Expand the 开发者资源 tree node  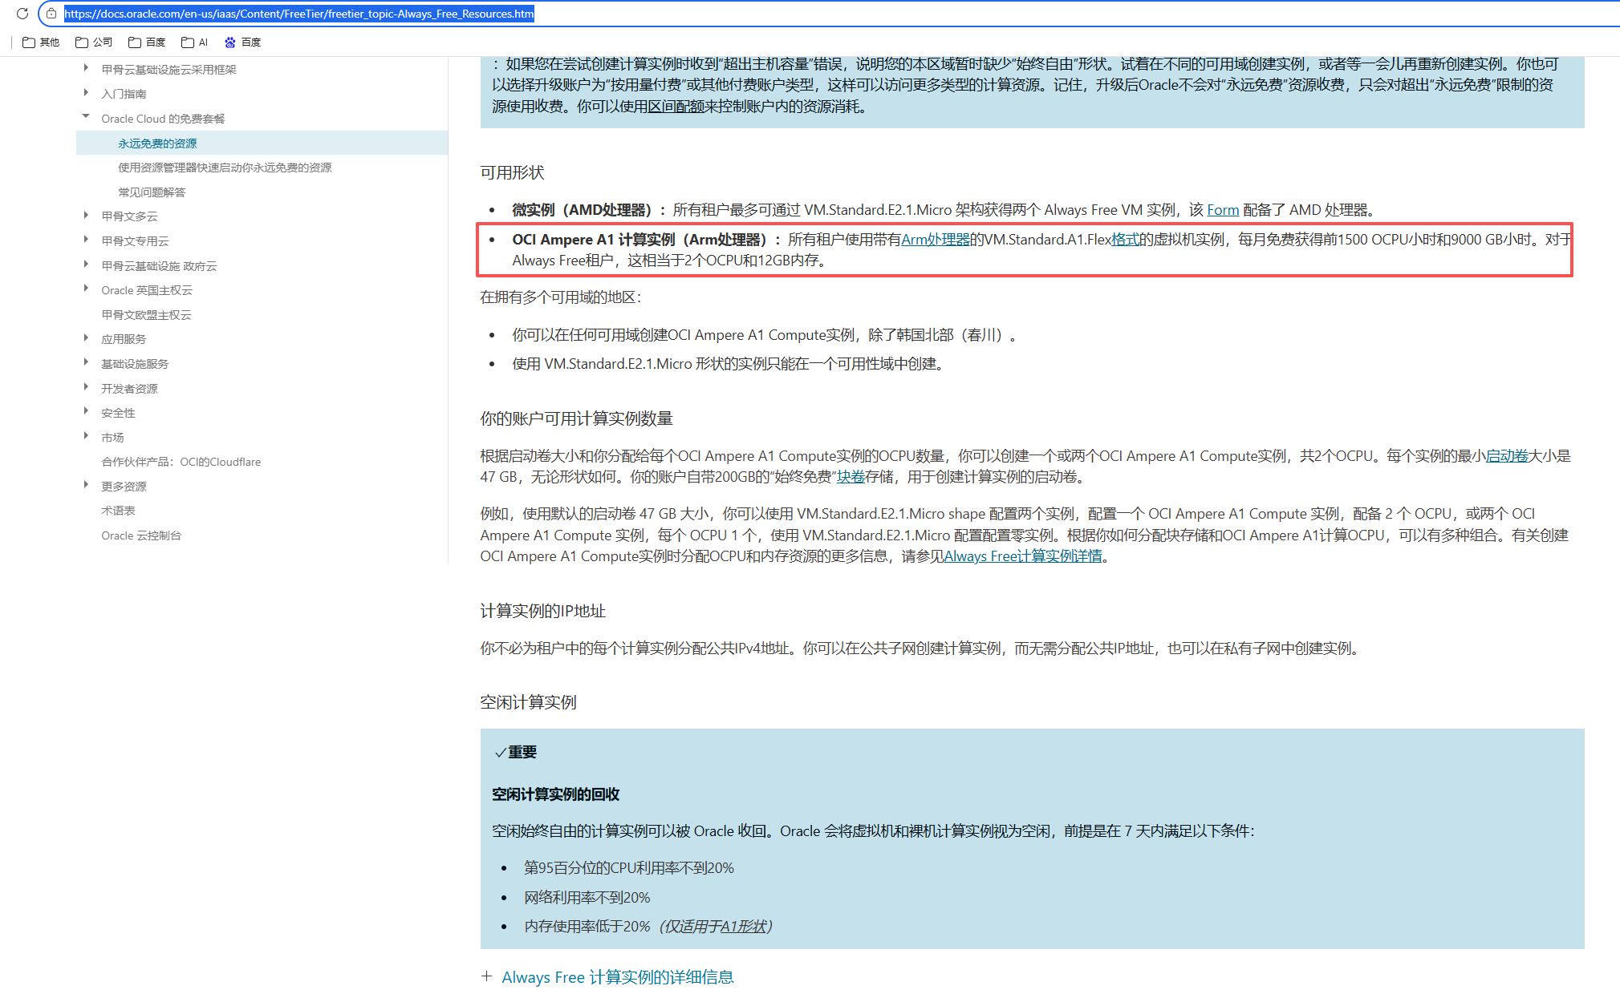[86, 387]
